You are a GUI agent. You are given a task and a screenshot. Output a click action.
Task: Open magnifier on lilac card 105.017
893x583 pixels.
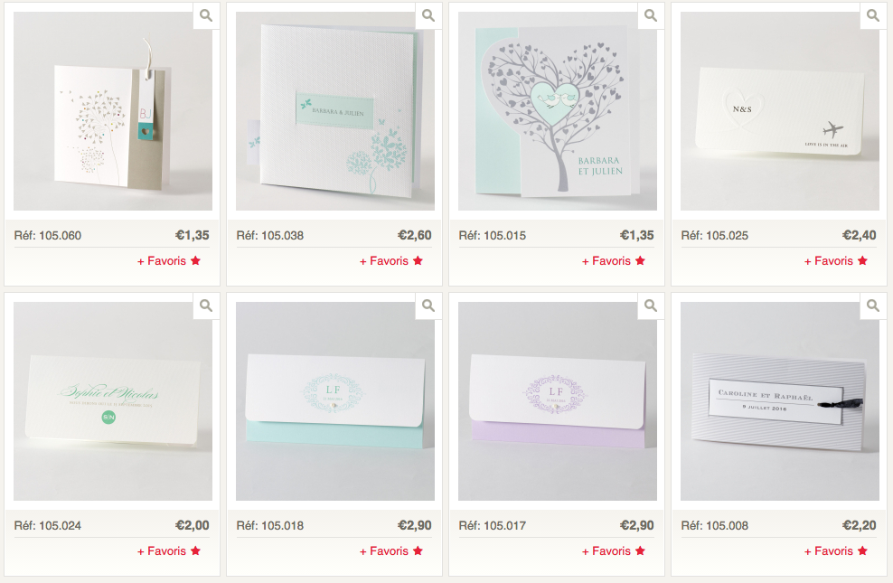[651, 306]
